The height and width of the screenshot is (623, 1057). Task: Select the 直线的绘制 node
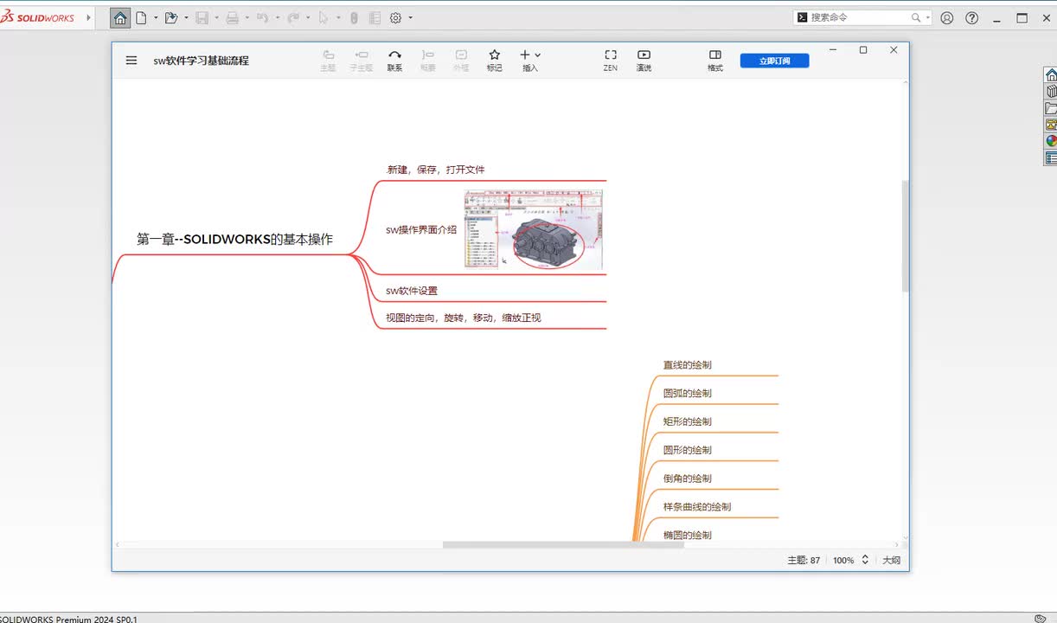pyautogui.click(x=688, y=365)
